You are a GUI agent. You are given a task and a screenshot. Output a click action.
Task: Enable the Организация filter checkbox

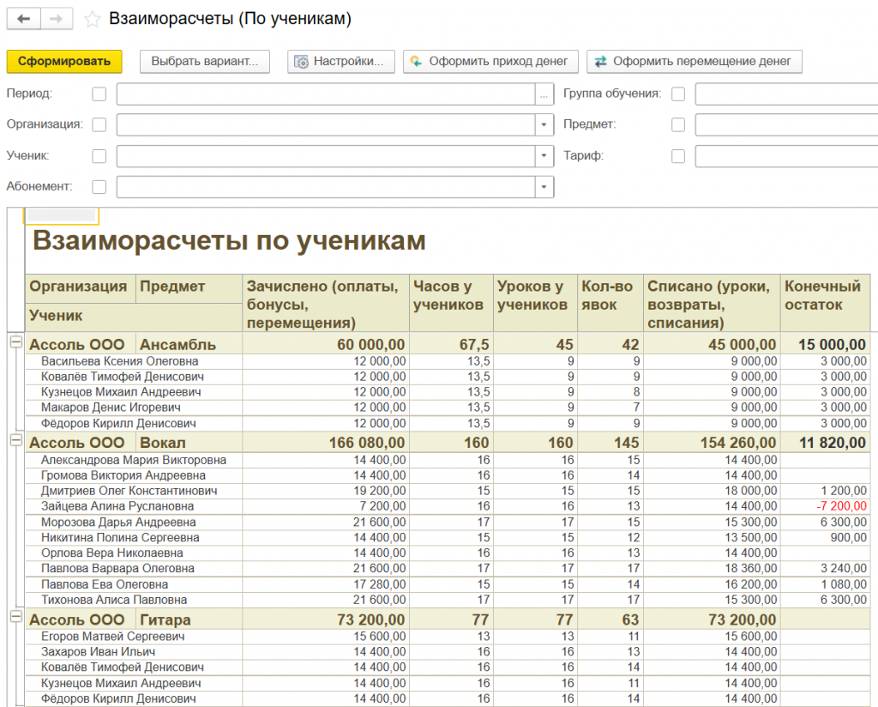(99, 124)
